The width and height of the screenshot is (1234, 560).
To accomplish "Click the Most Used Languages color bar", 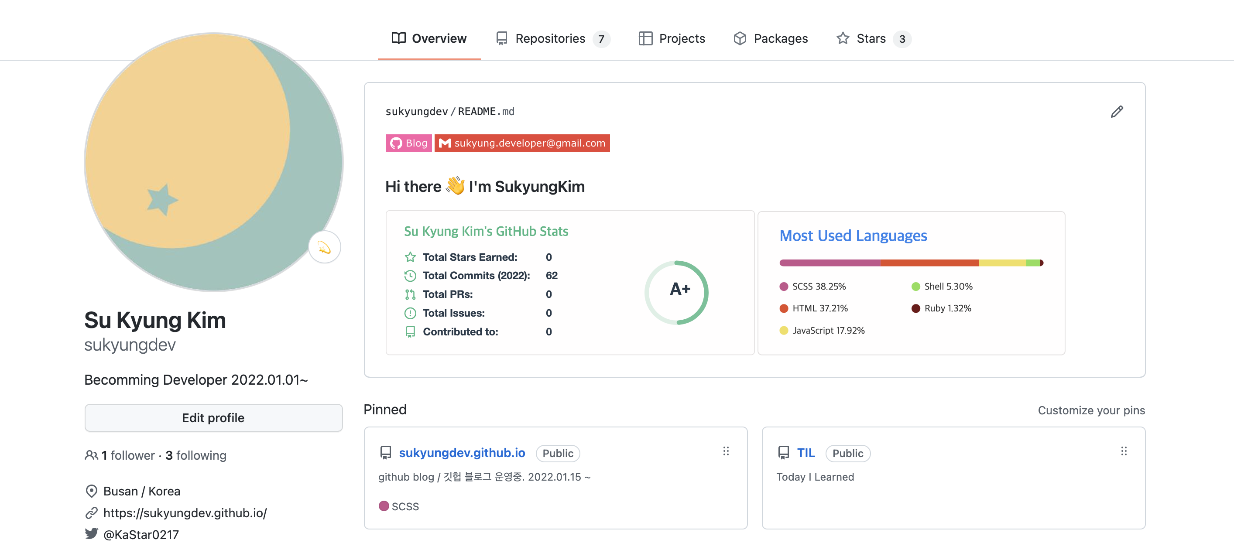I will (x=911, y=263).
